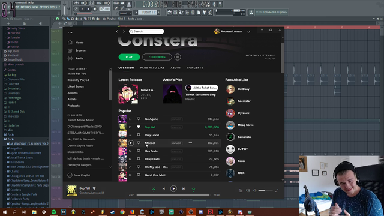Viewport: 384px width, 216px height.
Task: Switch to the Concerts tab
Action: pos(195,68)
